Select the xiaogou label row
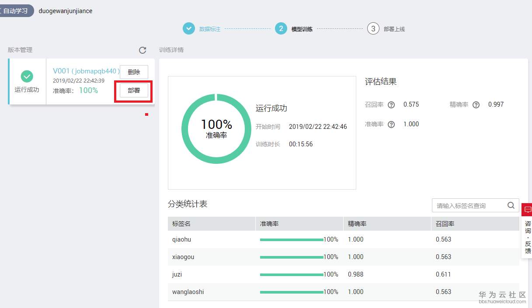 point(344,257)
